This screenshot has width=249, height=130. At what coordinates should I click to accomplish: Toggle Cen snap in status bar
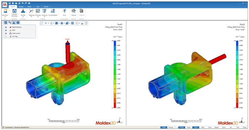(210, 128)
